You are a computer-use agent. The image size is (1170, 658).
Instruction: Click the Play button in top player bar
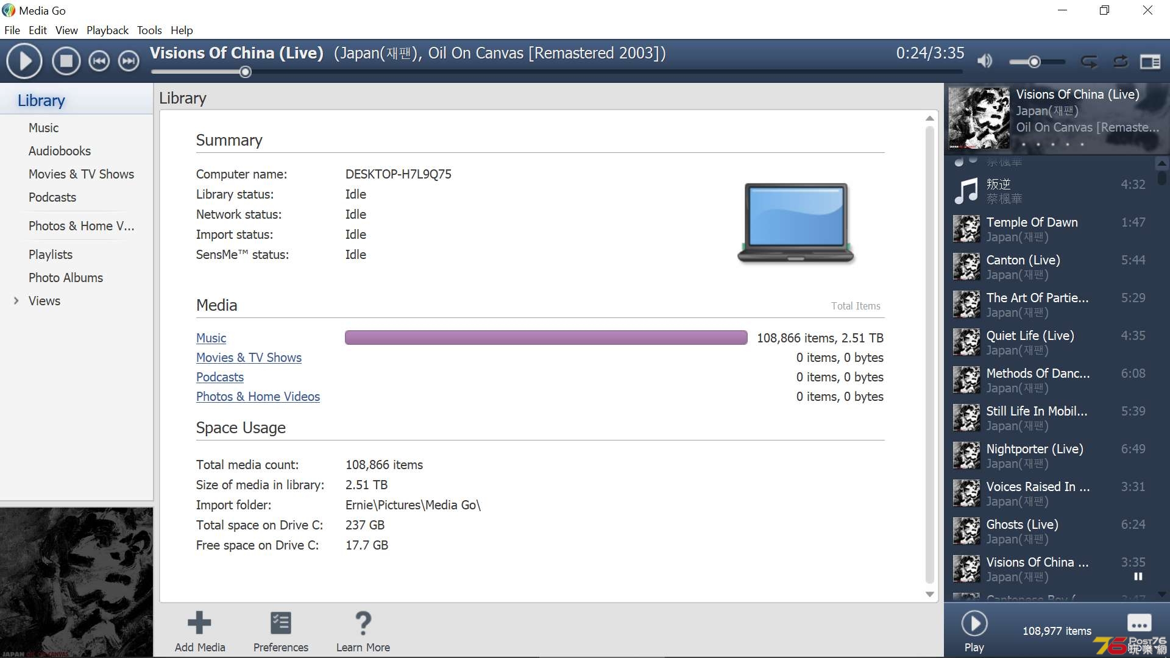pos(24,62)
